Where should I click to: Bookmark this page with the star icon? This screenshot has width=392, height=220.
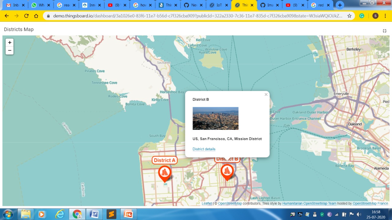(349, 16)
